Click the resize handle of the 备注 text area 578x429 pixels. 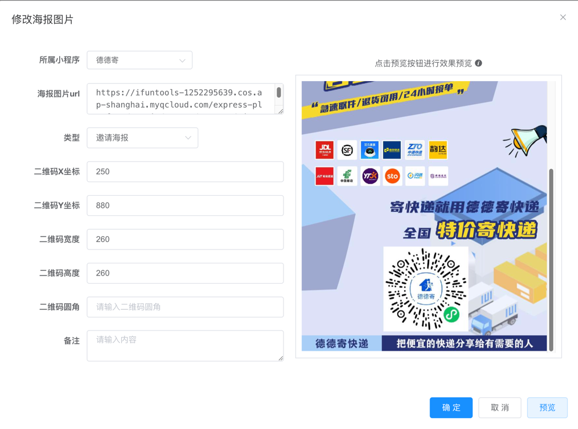point(281,358)
